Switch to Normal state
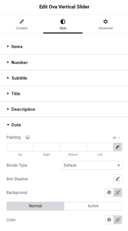Image resolution: width=128 pixels, height=231 pixels. pyautogui.click(x=35, y=206)
